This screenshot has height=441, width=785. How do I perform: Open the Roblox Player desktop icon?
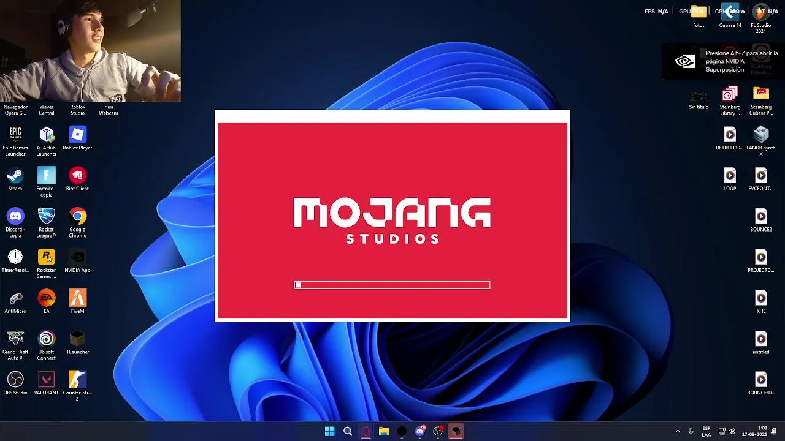[77, 138]
